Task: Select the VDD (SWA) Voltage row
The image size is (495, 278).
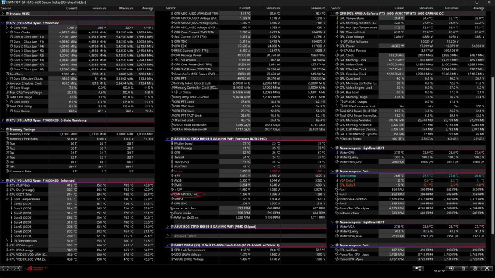Action: [x=246, y=255]
